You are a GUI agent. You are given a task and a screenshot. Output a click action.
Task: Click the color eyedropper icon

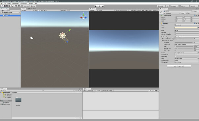click(x=198, y=28)
